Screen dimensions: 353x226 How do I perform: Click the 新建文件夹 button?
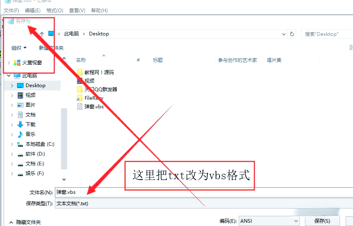pyautogui.click(x=51, y=48)
